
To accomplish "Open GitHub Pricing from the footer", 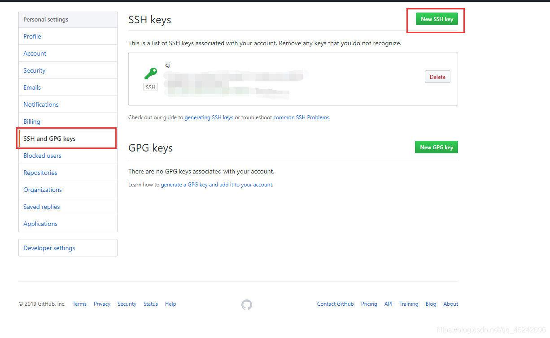I will click(369, 303).
